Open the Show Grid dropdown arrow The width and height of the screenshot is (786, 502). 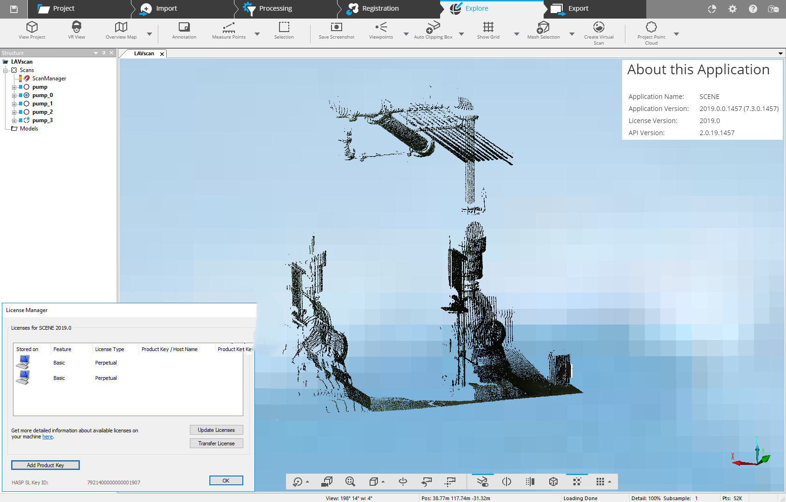click(x=516, y=34)
